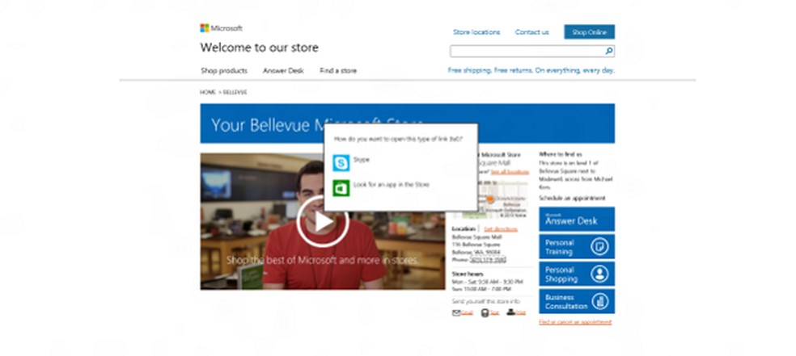Open the Answer Desk menu item
Screen dimensions: 796x356
pos(283,71)
